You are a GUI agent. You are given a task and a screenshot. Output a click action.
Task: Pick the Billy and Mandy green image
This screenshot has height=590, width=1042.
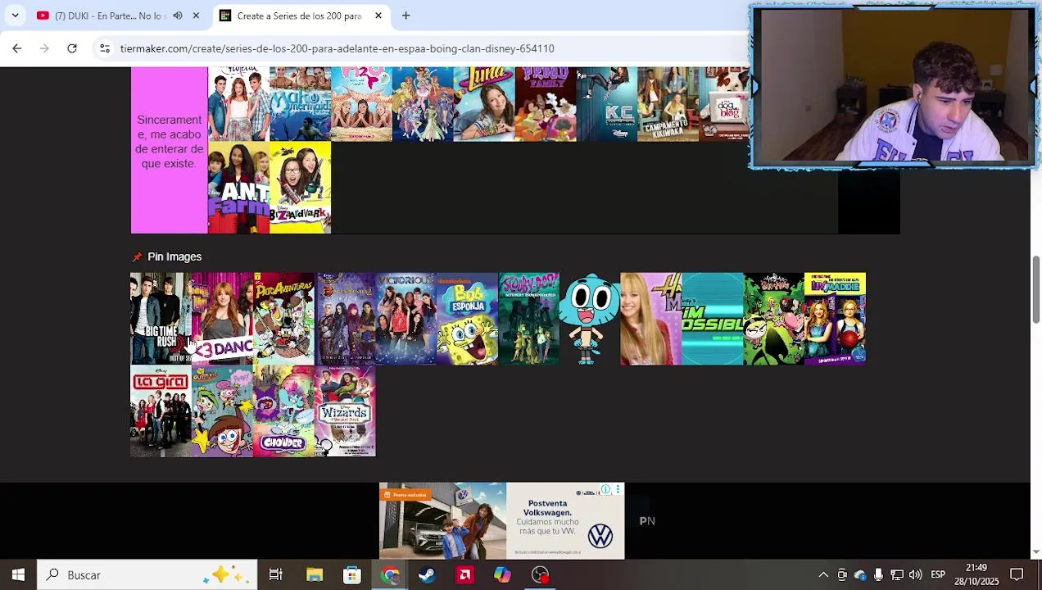(x=773, y=319)
